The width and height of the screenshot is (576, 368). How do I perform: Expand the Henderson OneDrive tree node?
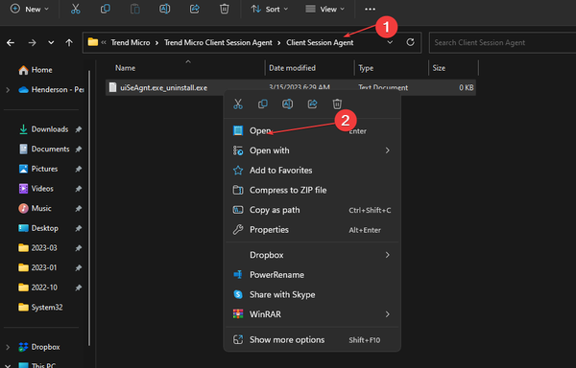click(8, 90)
